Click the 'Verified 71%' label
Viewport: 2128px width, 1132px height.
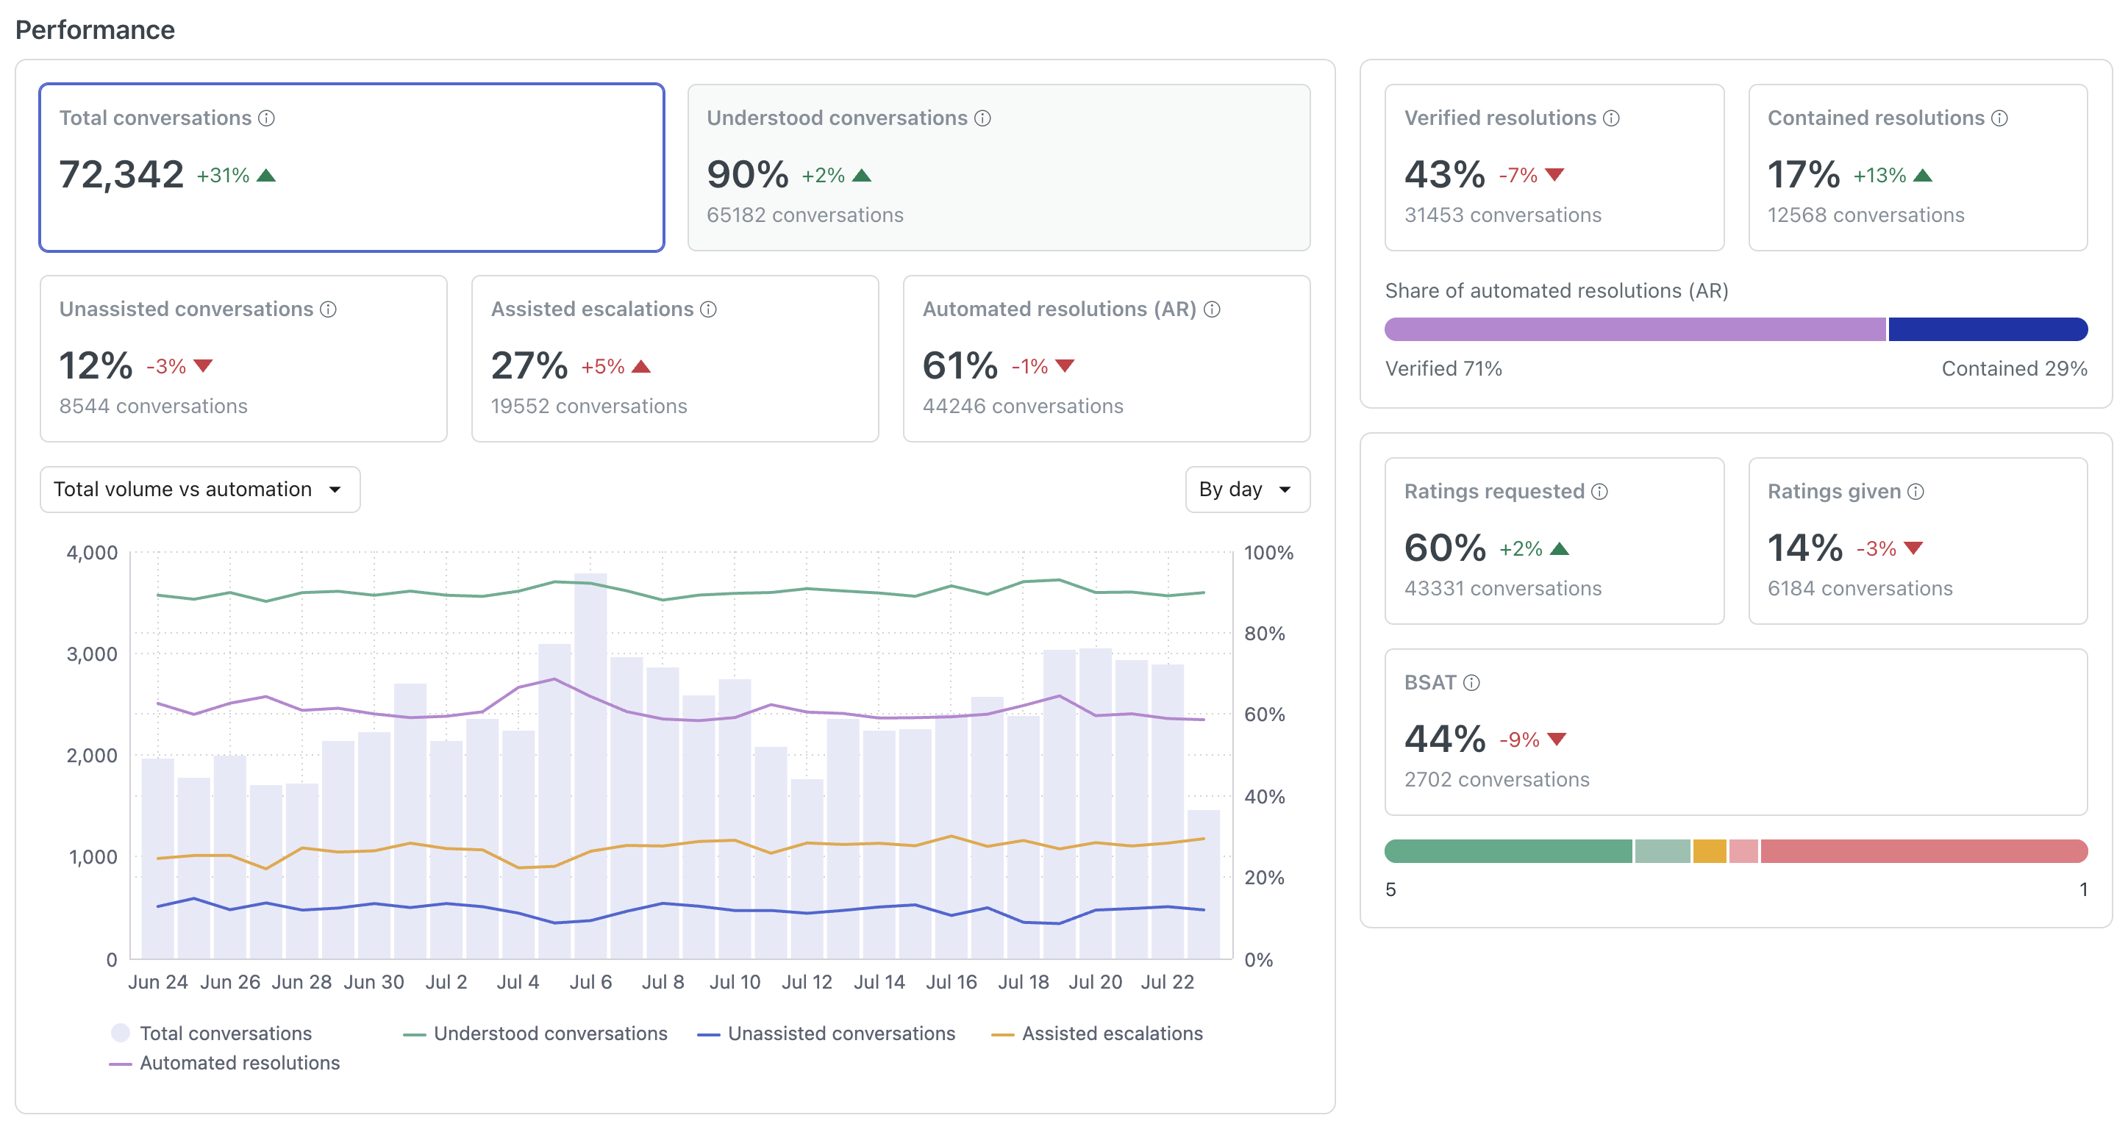click(x=1444, y=368)
